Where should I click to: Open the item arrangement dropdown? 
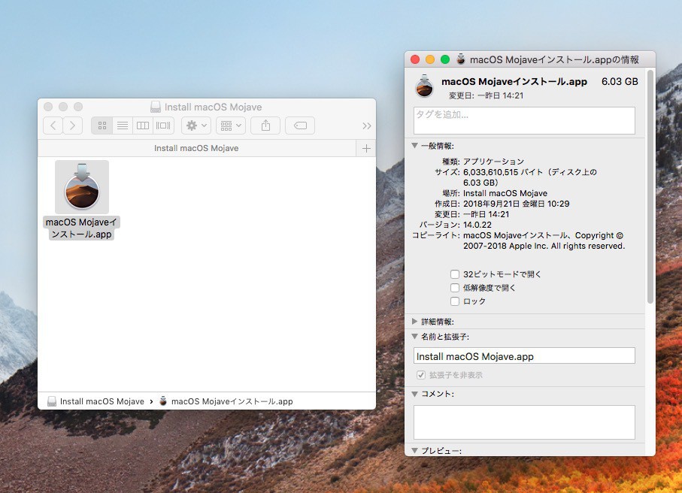[230, 126]
